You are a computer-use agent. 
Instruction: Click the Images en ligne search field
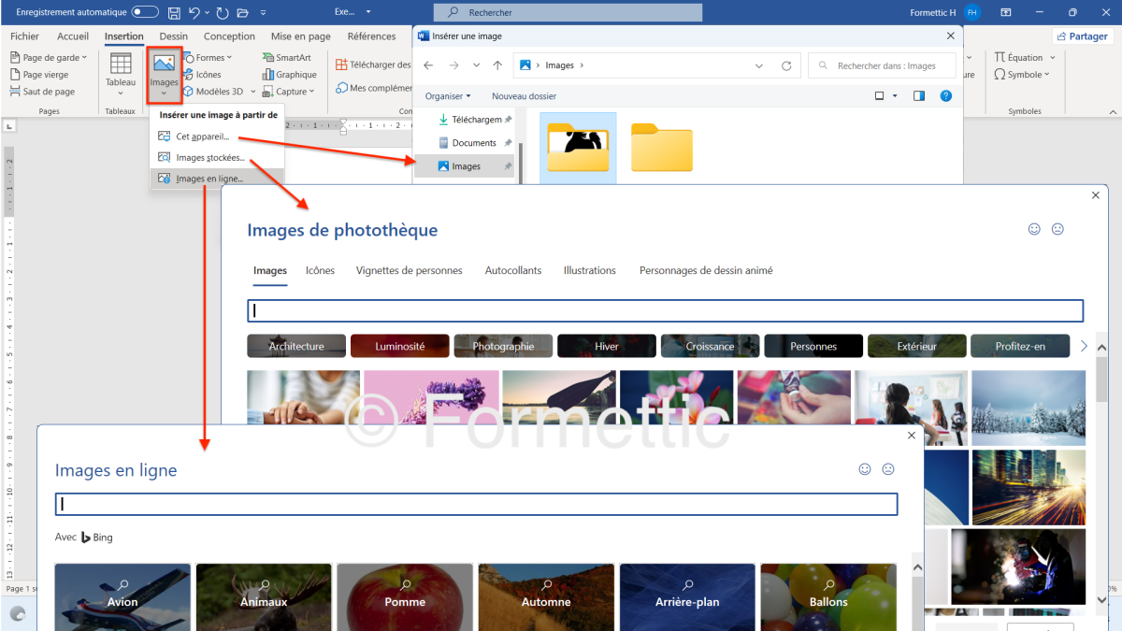coord(476,505)
